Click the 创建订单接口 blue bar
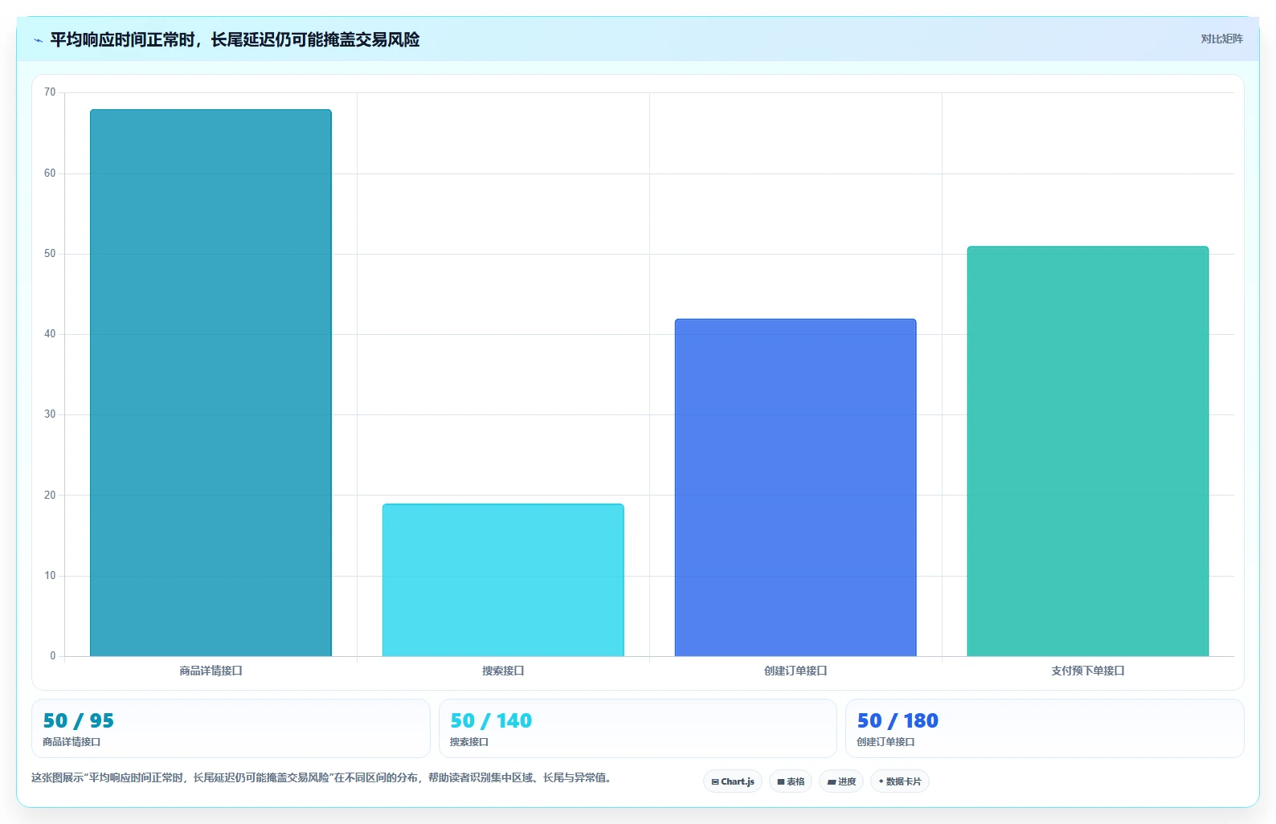Image resolution: width=1276 pixels, height=824 pixels. pyautogui.click(x=795, y=487)
